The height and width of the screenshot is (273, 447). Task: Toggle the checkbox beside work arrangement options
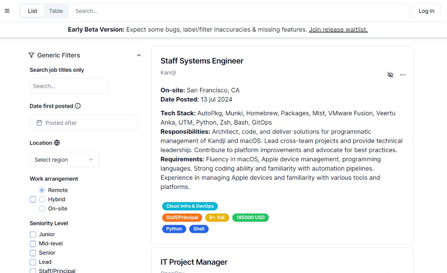[33, 199]
